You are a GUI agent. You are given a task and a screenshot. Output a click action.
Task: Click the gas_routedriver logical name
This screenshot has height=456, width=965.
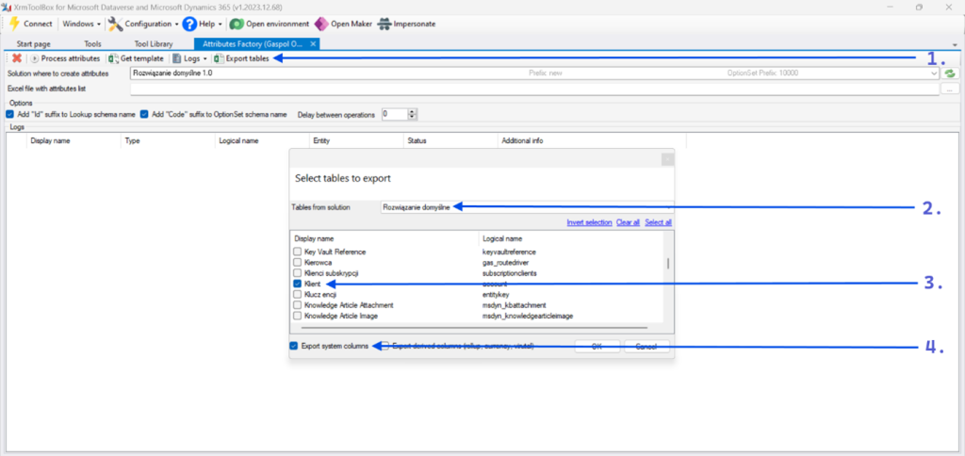(506, 262)
